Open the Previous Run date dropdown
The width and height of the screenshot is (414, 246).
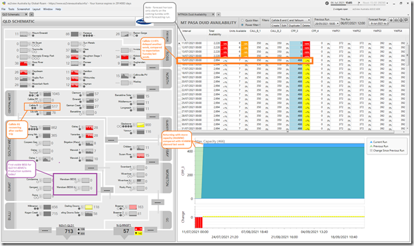[x=326, y=23]
